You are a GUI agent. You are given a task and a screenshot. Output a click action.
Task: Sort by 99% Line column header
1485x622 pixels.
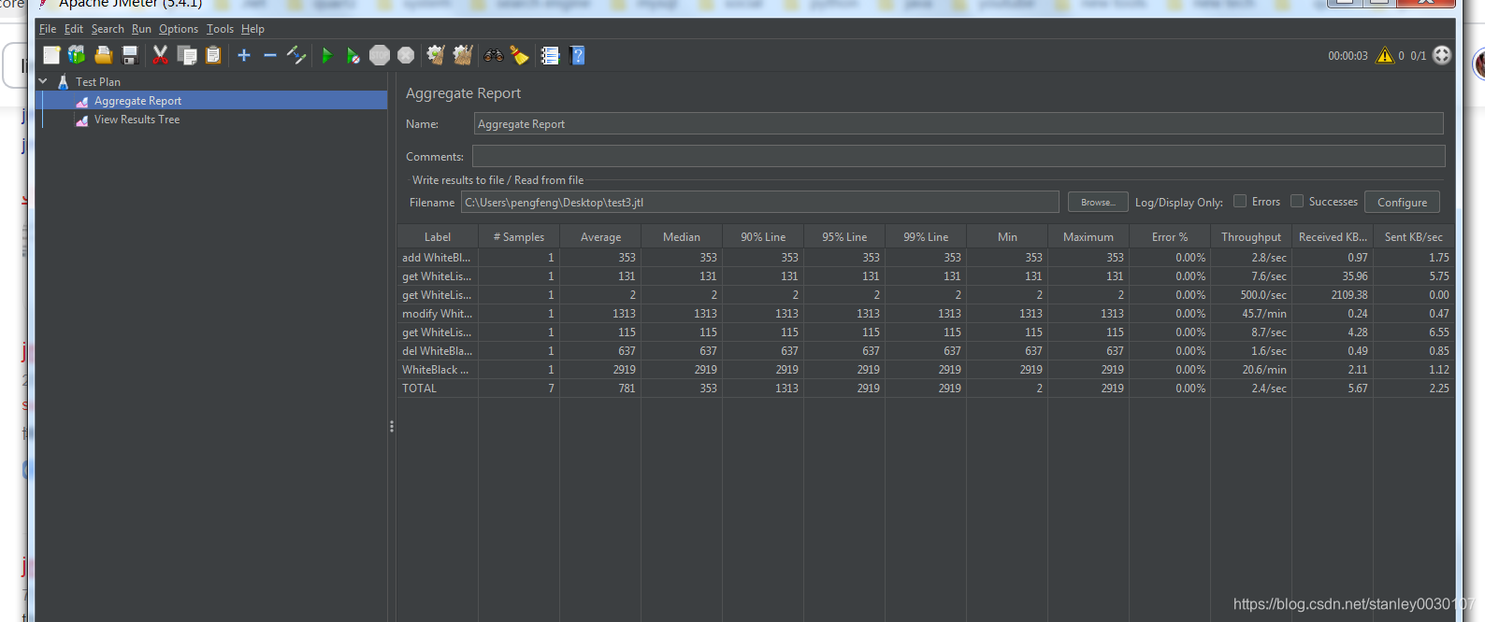coord(926,237)
